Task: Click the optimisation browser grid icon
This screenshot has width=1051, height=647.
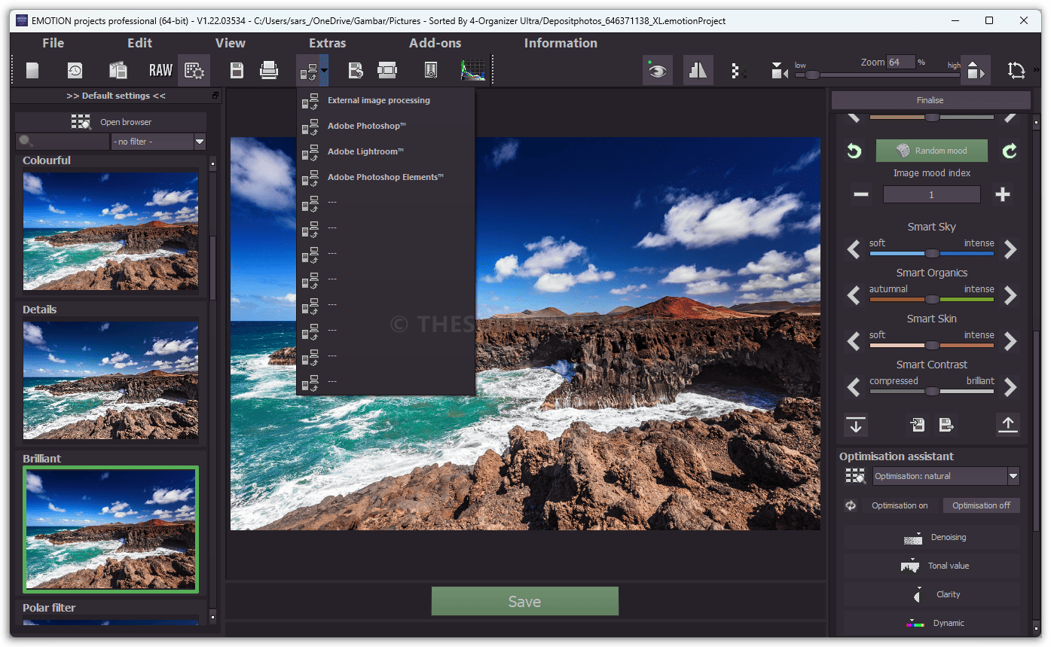Action: [855, 476]
